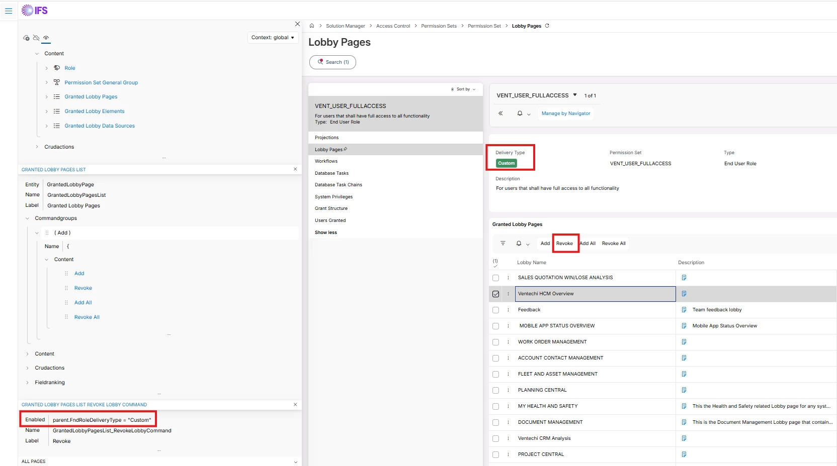Open the hamburger navigation menu
This screenshot has width=837, height=466.
pos(9,11)
